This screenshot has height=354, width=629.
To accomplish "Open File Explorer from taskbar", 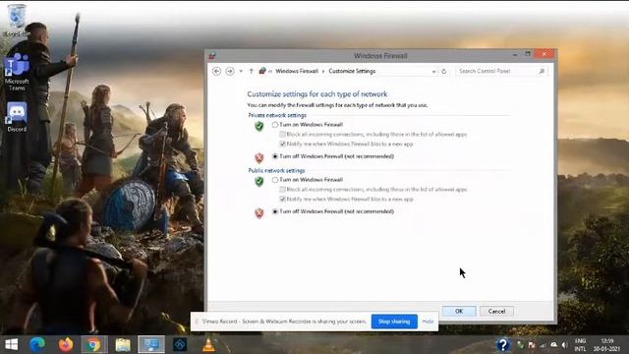I will click(123, 344).
